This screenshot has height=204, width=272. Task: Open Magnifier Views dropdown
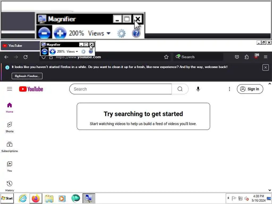(x=72, y=52)
